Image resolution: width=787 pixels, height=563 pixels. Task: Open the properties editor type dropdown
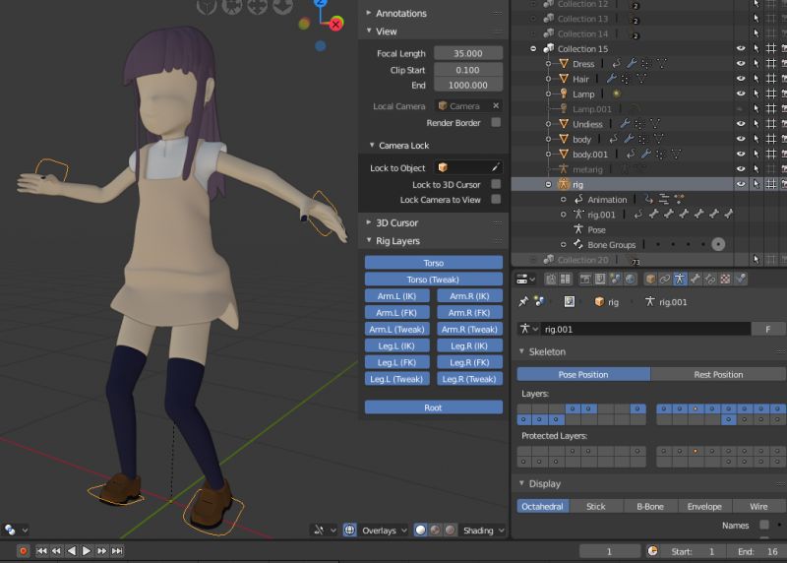click(x=525, y=279)
